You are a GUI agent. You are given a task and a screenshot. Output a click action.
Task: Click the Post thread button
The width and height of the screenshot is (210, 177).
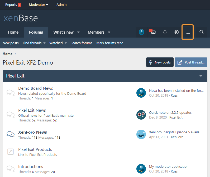tap(191, 62)
